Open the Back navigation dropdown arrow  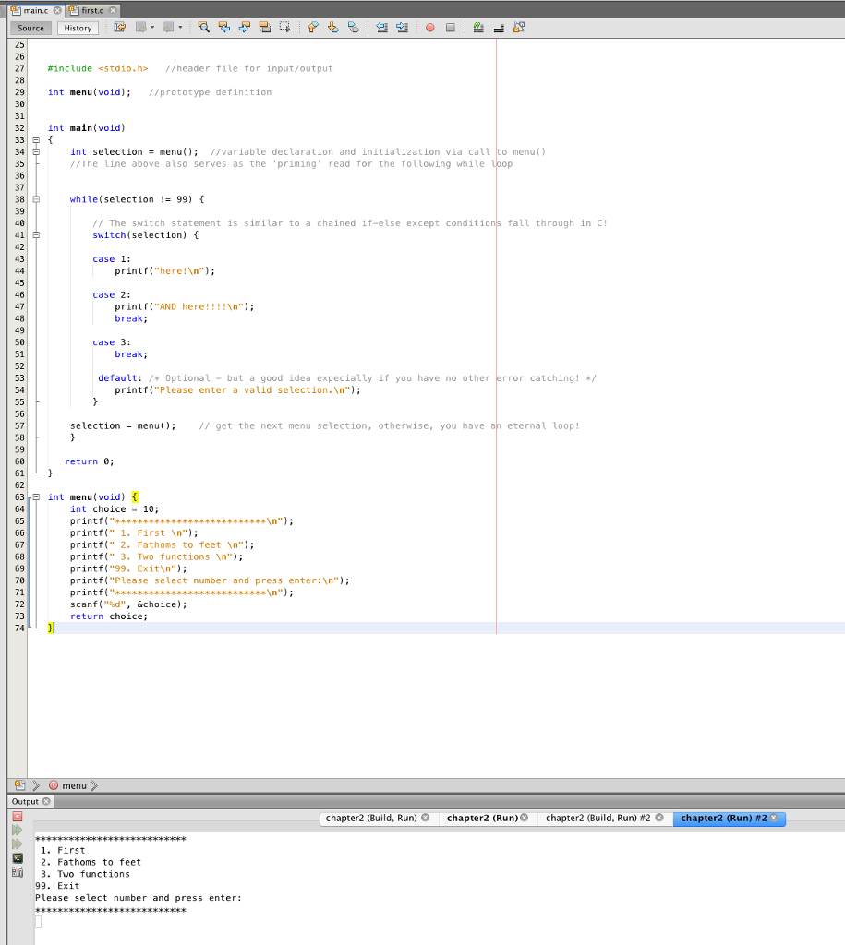click(152, 27)
